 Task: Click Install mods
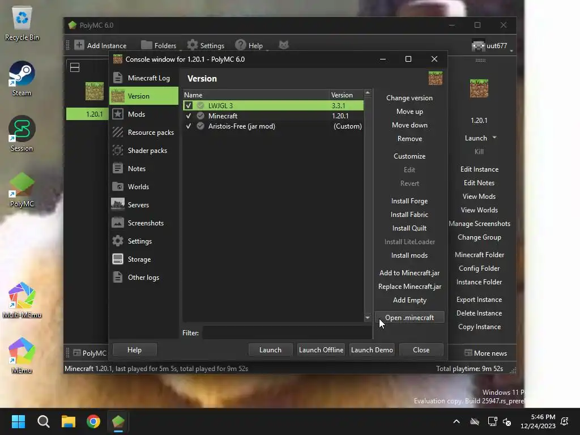pos(410,255)
